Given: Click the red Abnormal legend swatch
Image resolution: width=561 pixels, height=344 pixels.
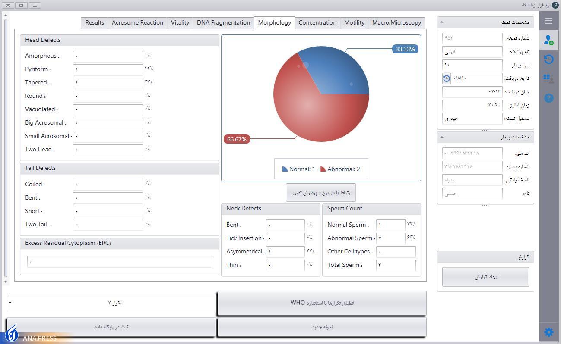Looking at the screenshot, I should click(x=323, y=169).
